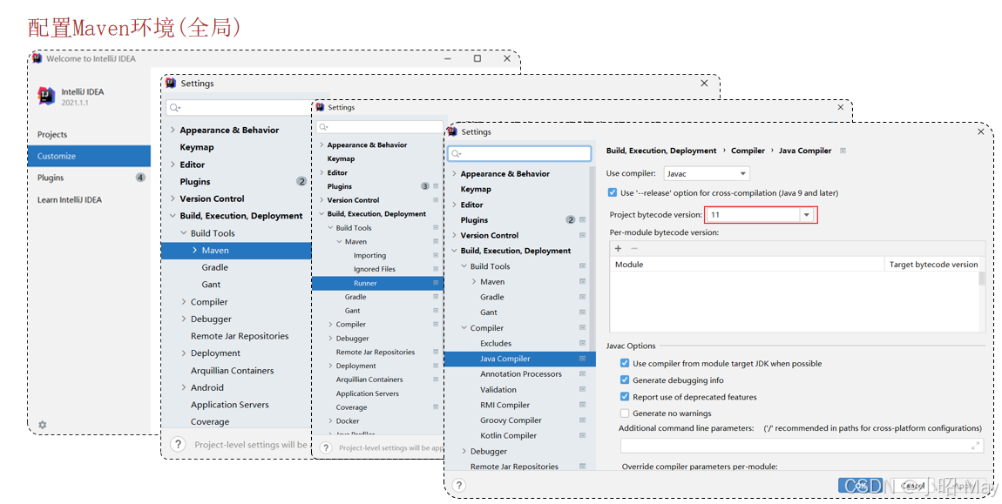Screen dimensions: 1002x504
Task: Click the Build, Execution, Deployment breadcrumb
Action: click(661, 151)
